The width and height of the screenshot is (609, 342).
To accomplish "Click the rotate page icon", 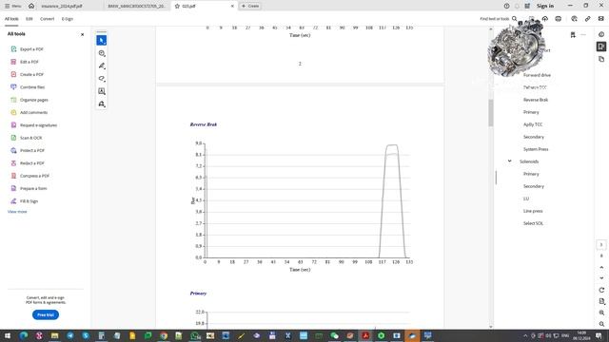I will pyautogui.click(x=601, y=290).
